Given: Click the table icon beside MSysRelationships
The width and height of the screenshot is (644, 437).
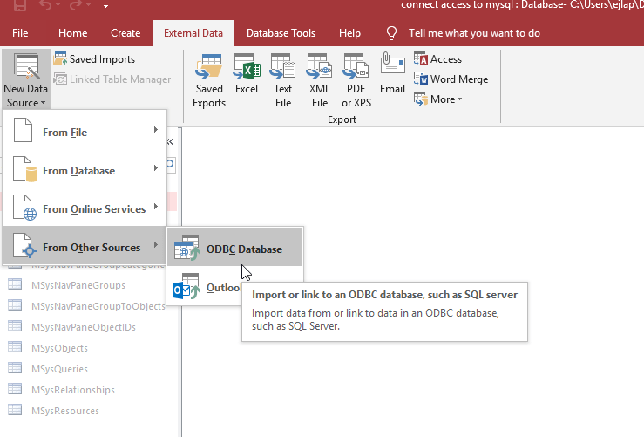Looking at the screenshot, I should pyautogui.click(x=15, y=389).
